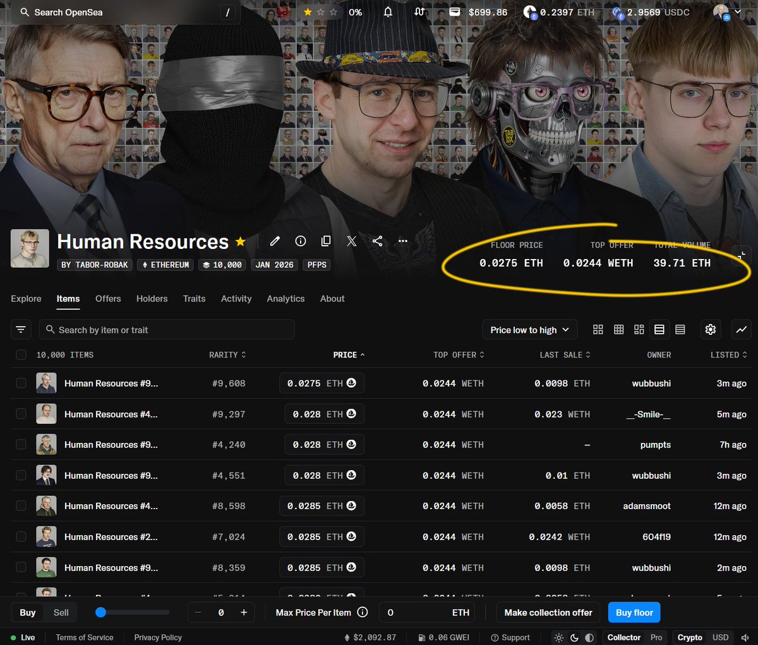The width and height of the screenshot is (758, 645).
Task: Select the compact list view
Action: click(680, 329)
